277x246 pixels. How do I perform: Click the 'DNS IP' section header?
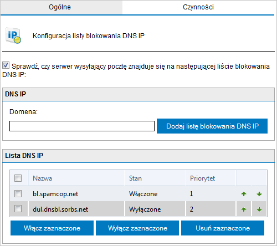(x=138, y=94)
